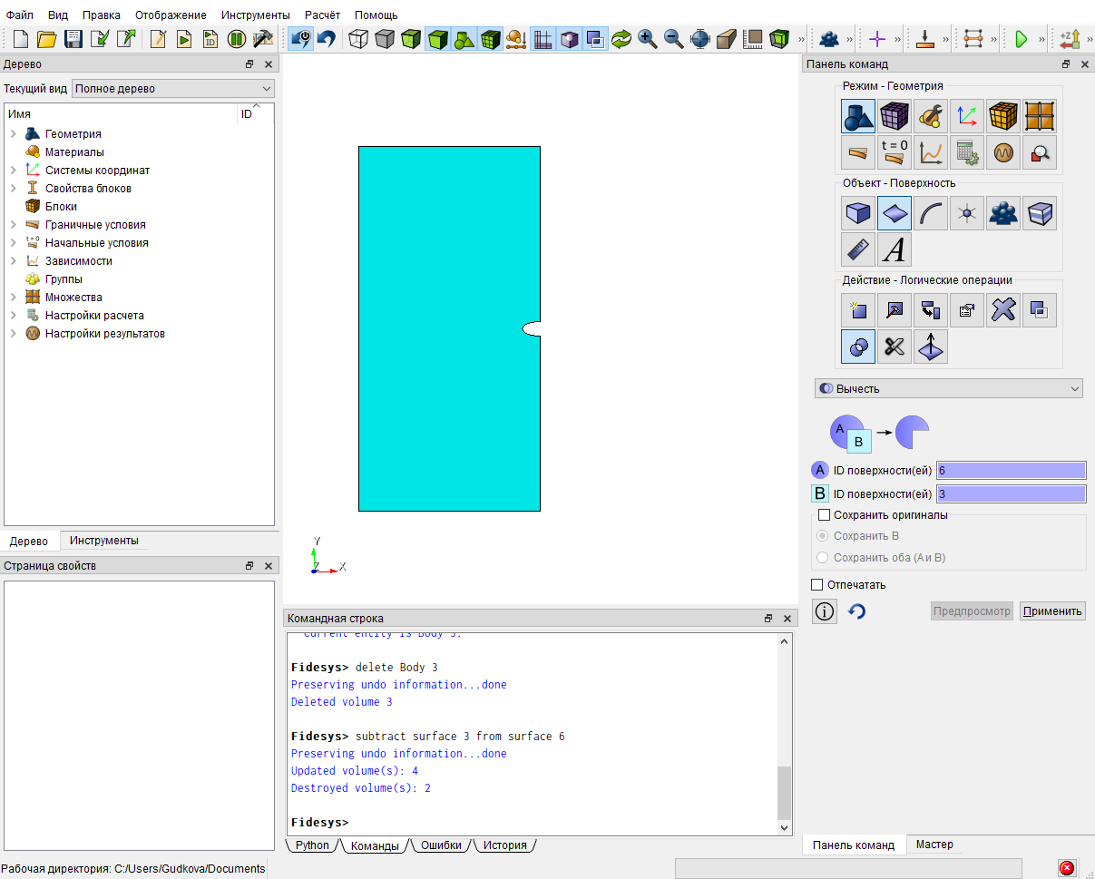Open the Инструменты menu
Screen dimensions: 1095x879
(x=256, y=15)
